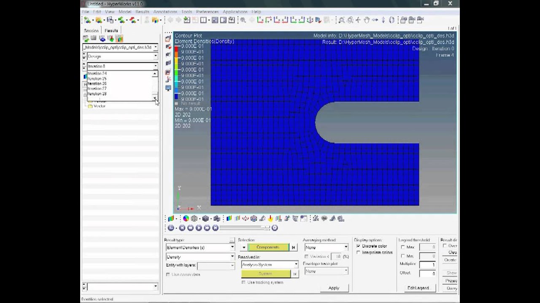Click the animation speed slider
The width and height of the screenshot is (540, 303).
[x=245, y=228]
